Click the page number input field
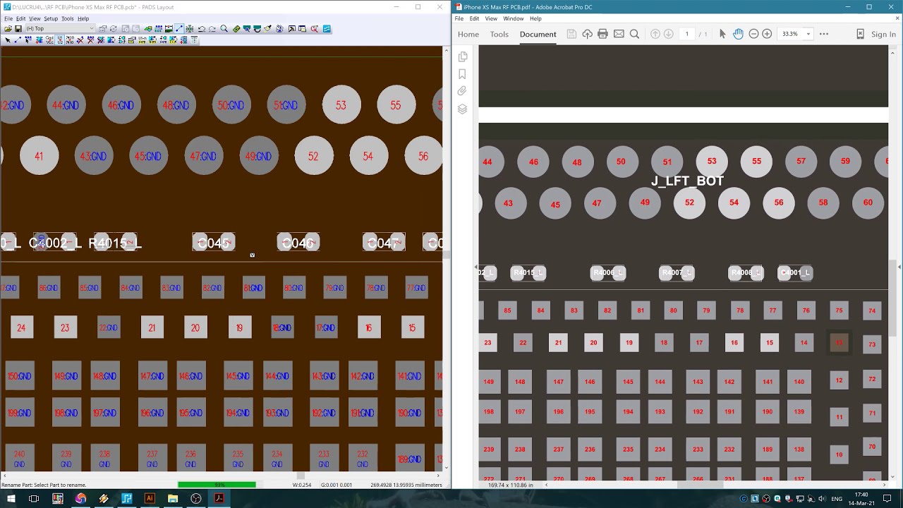Screen dimensions: 903x508 point(686,34)
